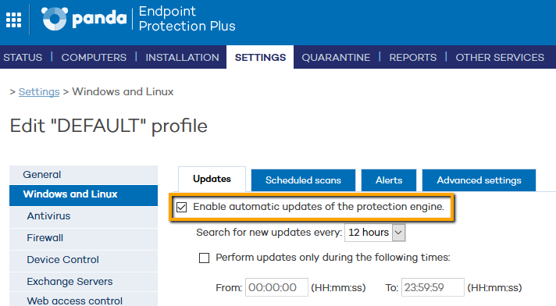Open the Alerts tab

389,180
